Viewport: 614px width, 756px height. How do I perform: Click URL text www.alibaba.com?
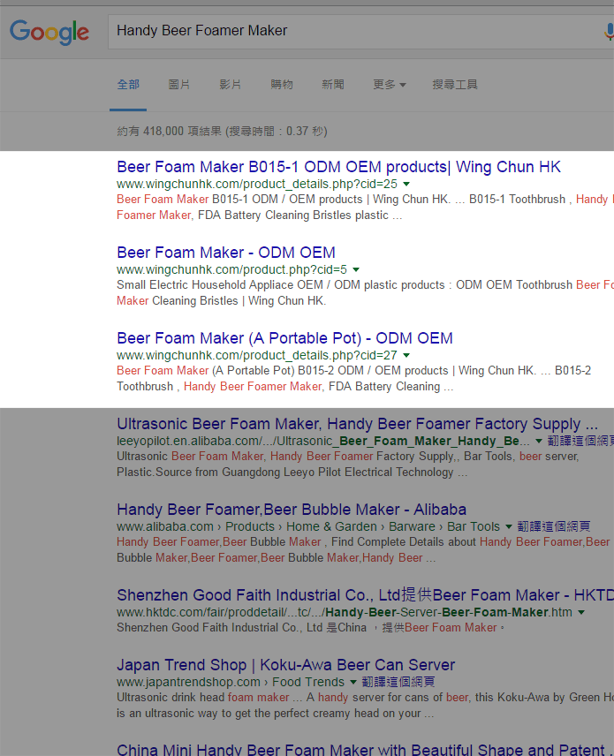(x=165, y=526)
